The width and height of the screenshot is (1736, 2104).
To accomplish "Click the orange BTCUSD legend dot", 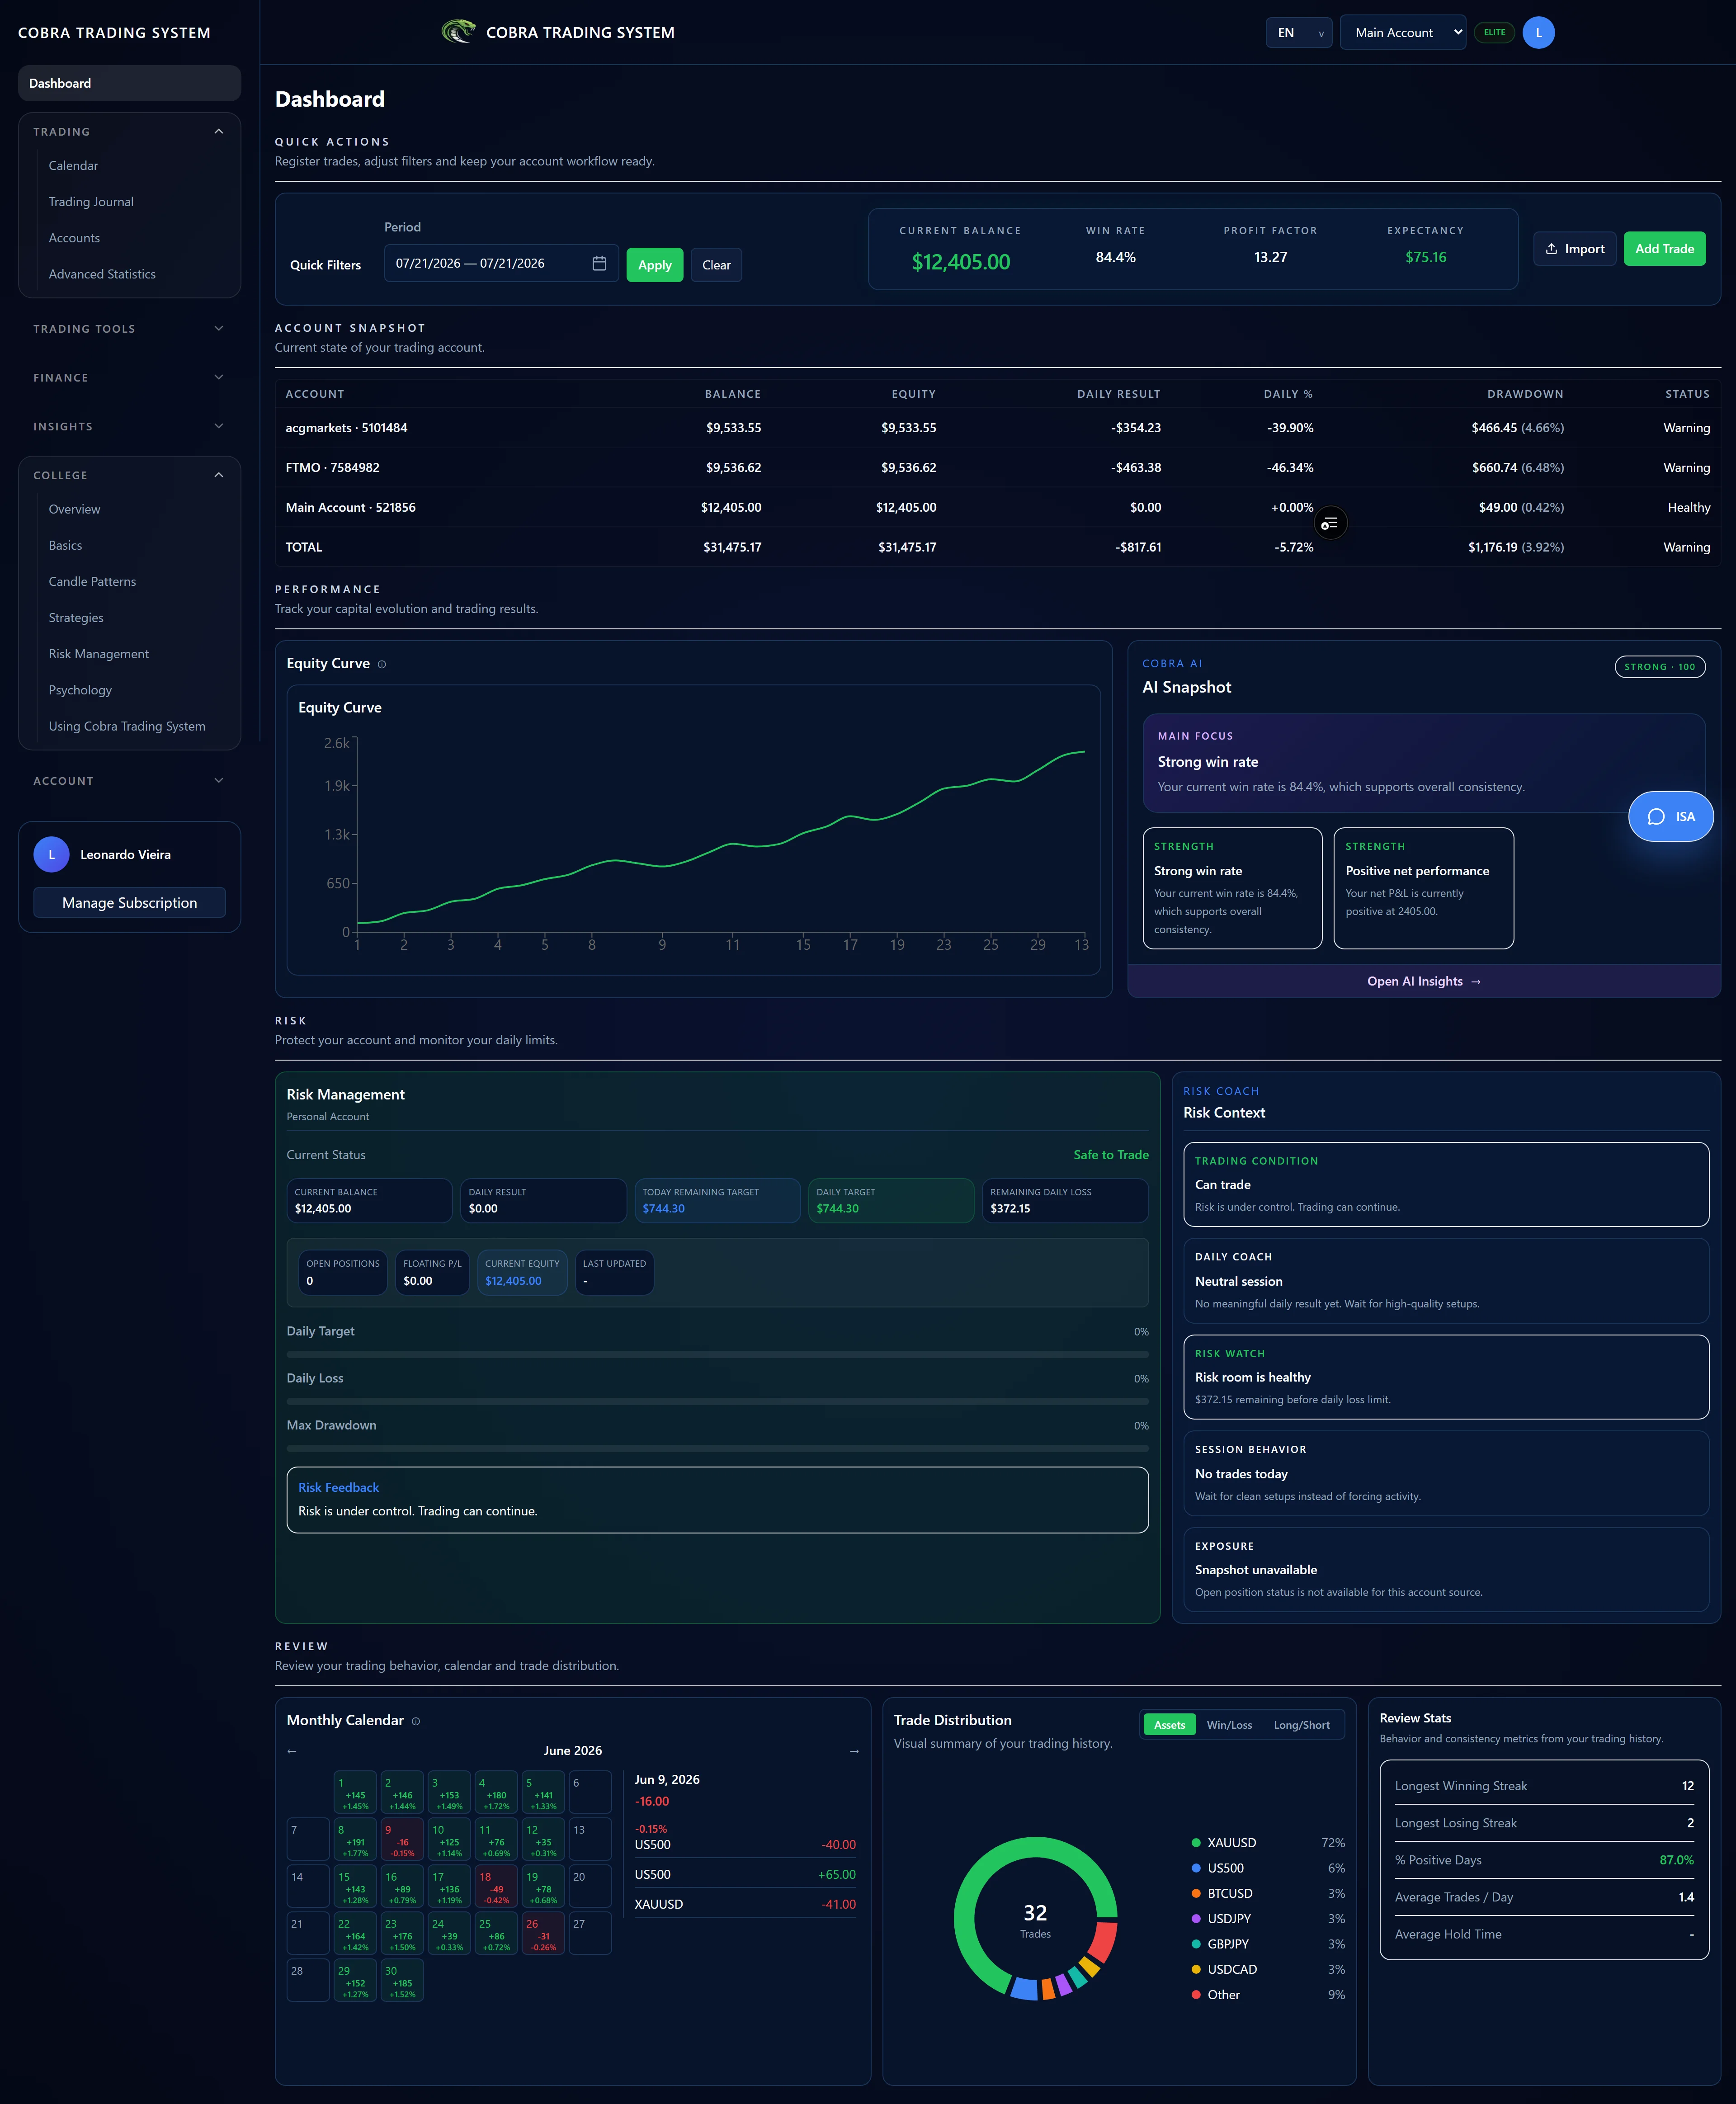I will click(x=1196, y=1893).
